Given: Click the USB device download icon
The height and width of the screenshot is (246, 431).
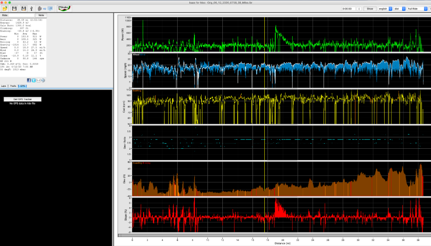Looking at the screenshot, I should pyautogui.click(x=31, y=8).
